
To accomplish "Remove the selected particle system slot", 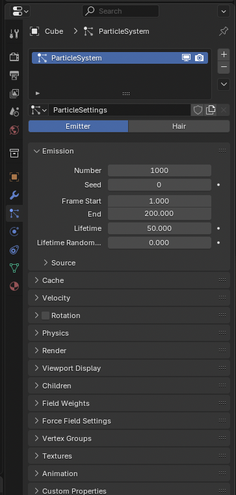I will (x=224, y=67).
